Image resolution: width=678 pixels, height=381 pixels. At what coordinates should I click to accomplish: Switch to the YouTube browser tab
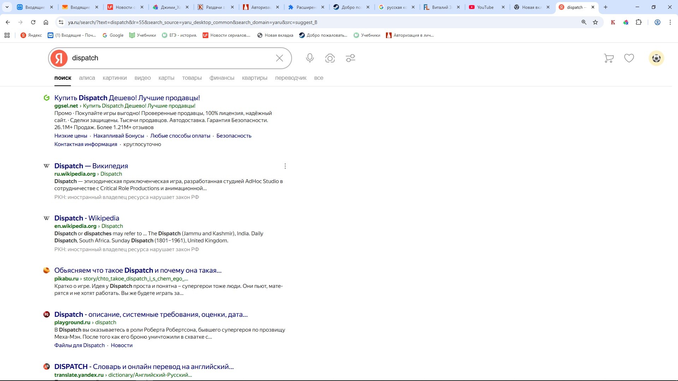485,7
